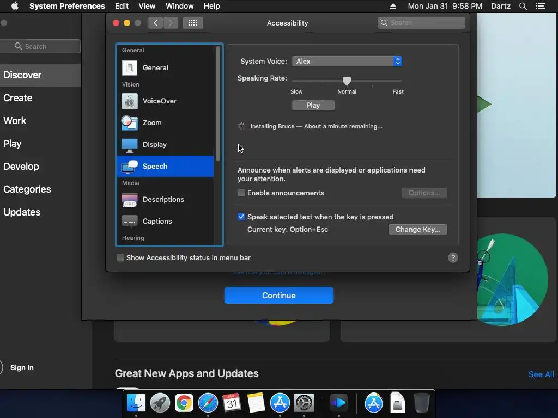The height and width of the screenshot is (418, 558).
Task: Toggle Show Accessibility status in menu bar
Action: point(120,257)
